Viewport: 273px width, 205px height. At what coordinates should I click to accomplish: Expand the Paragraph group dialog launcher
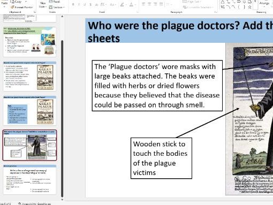click(x=216, y=12)
